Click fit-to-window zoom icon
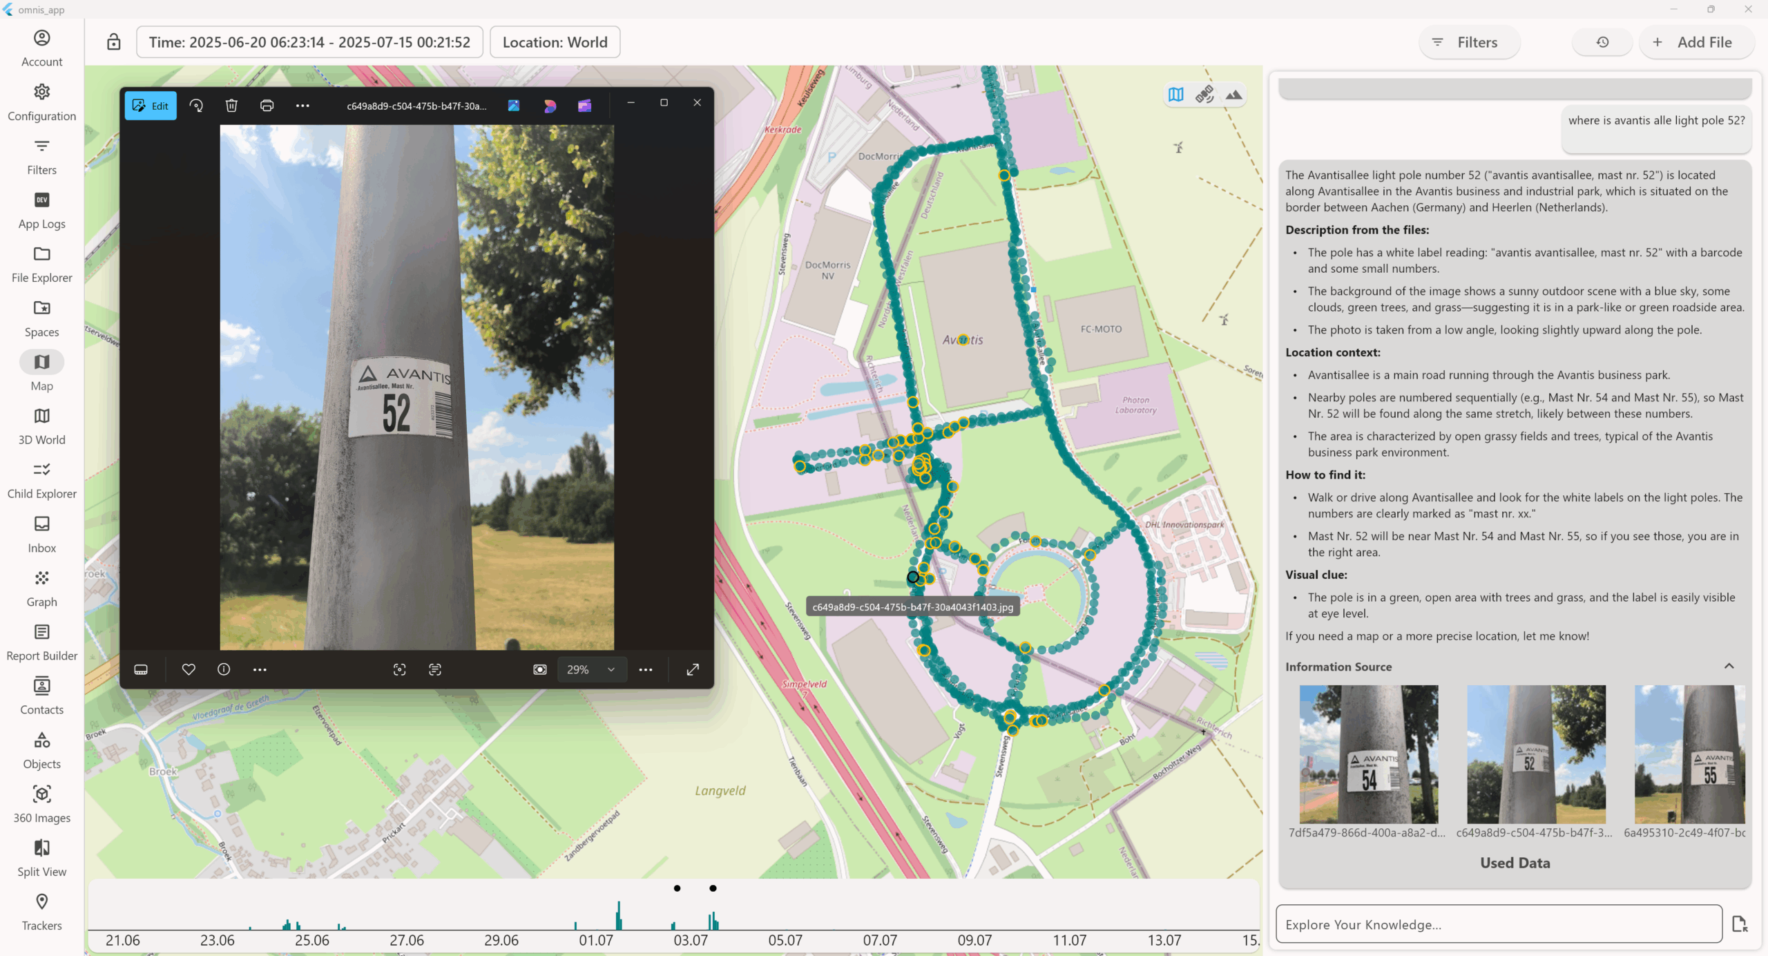Viewport: 1768px width, 956px height. tap(540, 669)
